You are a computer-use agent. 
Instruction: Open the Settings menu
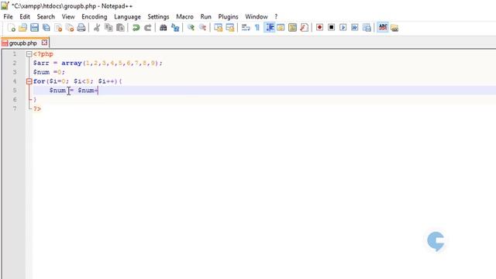click(x=158, y=17)
